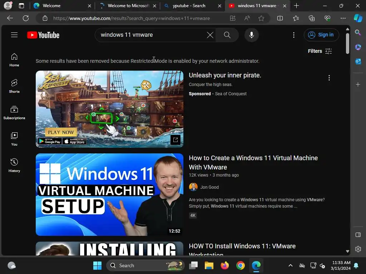Open the Edge tab actions menu icon
The width and height of the screenshot is (366, 274).
21,6
